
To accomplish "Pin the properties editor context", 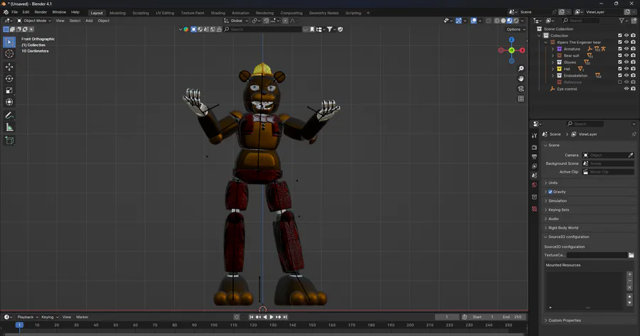I will pos(634,134).
